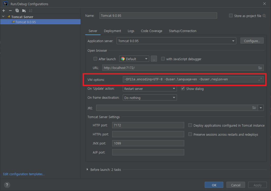The image size is (271, 191).
Task: Open the Application server dropdown
Action: (x=176, y=41)
